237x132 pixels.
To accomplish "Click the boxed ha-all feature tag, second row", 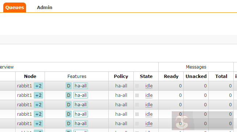I will click(x=80, y=95).
